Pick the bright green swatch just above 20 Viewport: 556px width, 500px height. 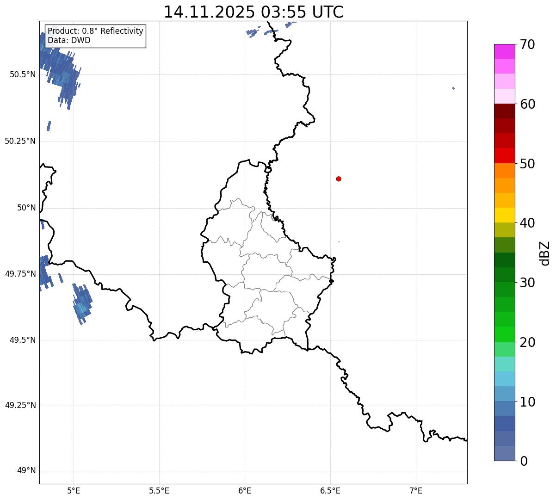[x=504, y=334]
